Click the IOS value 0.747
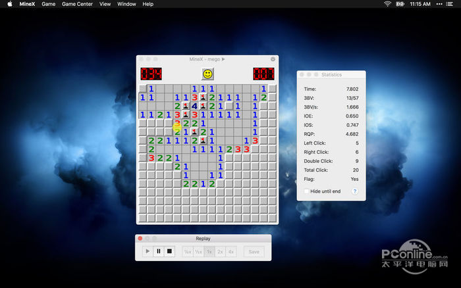This screenshot has width=461, height=288. [x=352, y=125]
